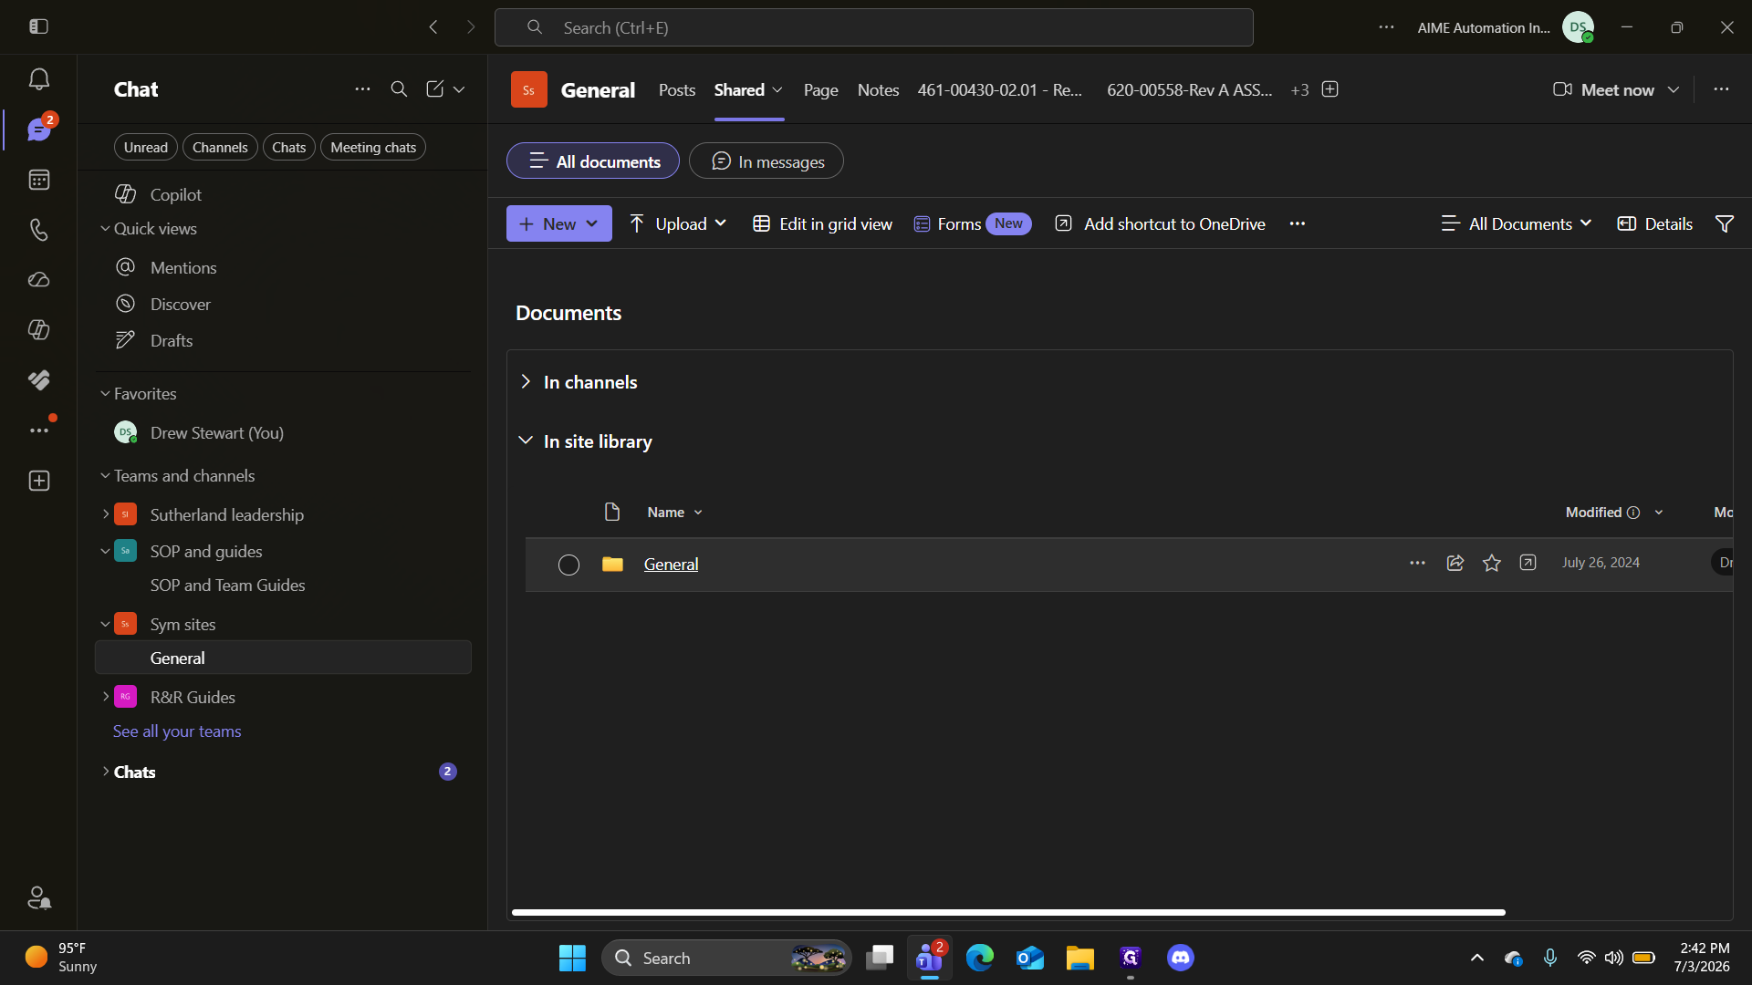Switch to the Page tab
Screen dimensions: 1752x985
tap(820, 89)
